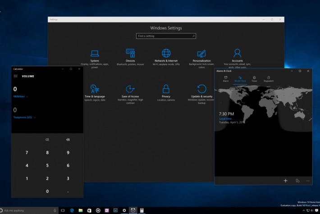This screenshot has height=214, width=320.
Task: Open OneNote from taskbar
Action: [107, 210]
